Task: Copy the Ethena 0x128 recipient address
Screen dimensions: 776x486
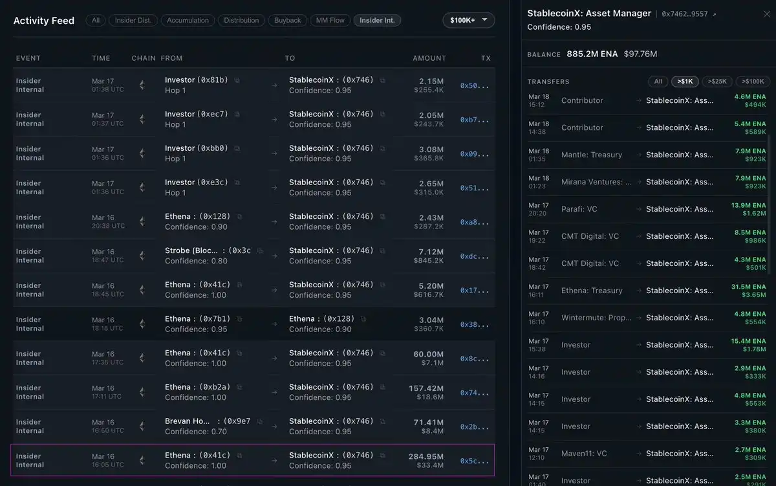Action: tap(363, 319)
